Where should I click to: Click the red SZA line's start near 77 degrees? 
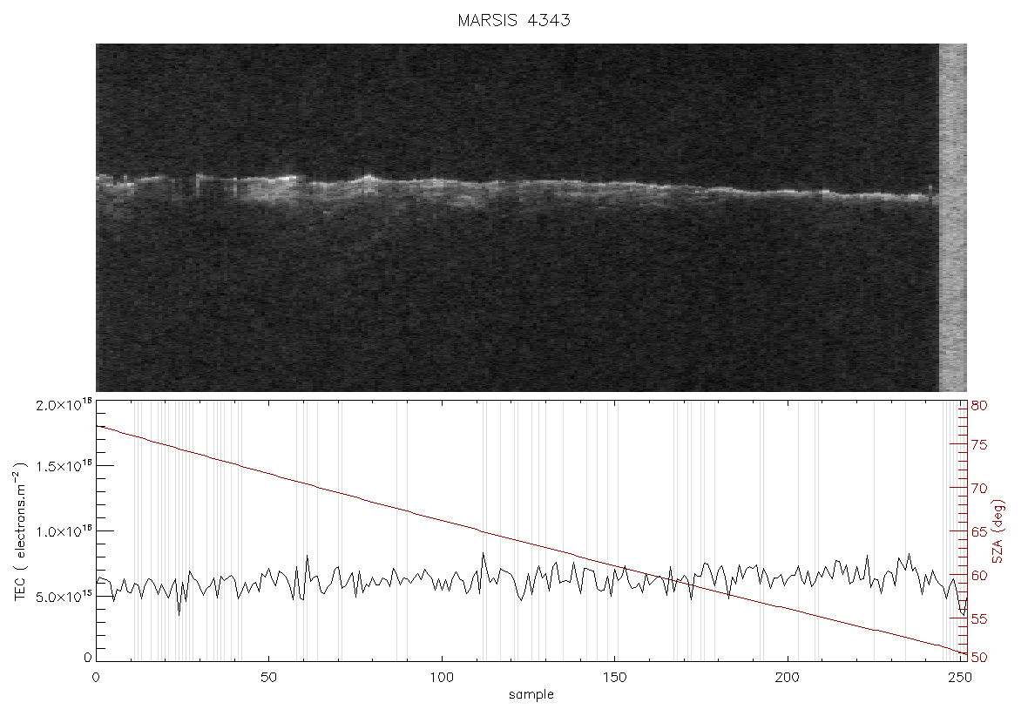coord(99,428)
